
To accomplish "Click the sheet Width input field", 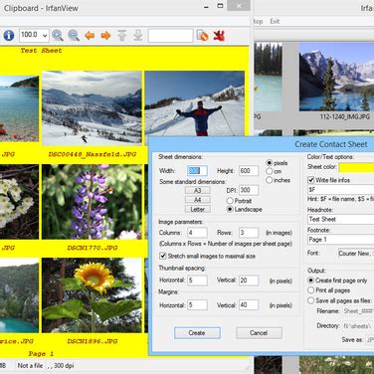I will tap(197, 171).
